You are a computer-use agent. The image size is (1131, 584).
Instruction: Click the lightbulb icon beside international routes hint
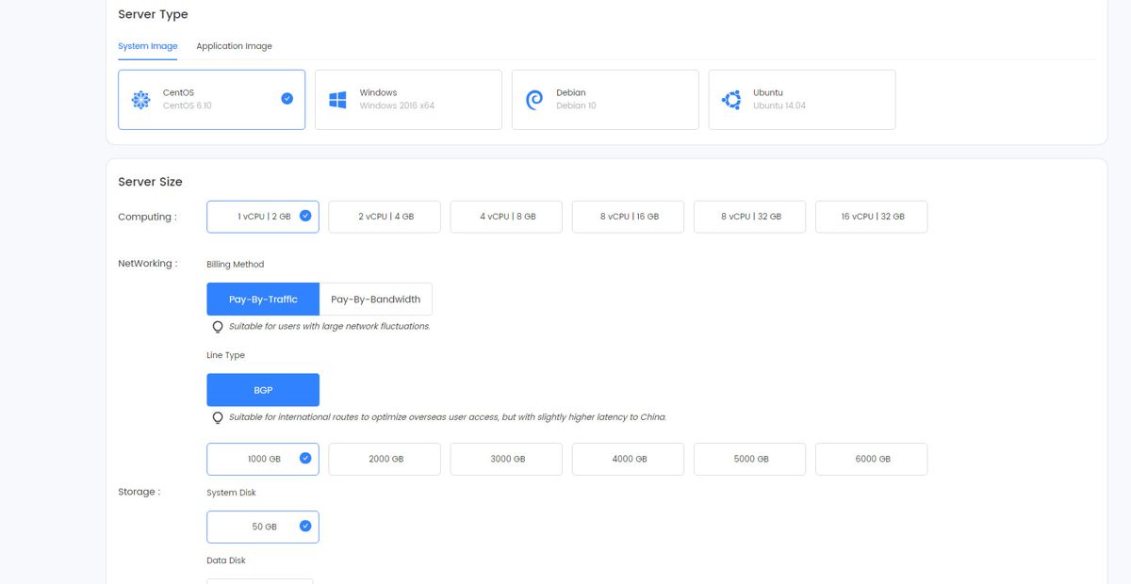coord(218,417)
